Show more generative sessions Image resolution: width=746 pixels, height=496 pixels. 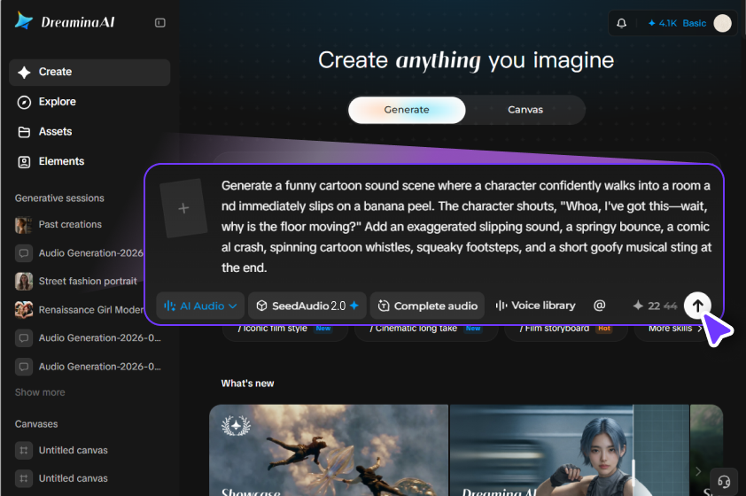[40, 392]
